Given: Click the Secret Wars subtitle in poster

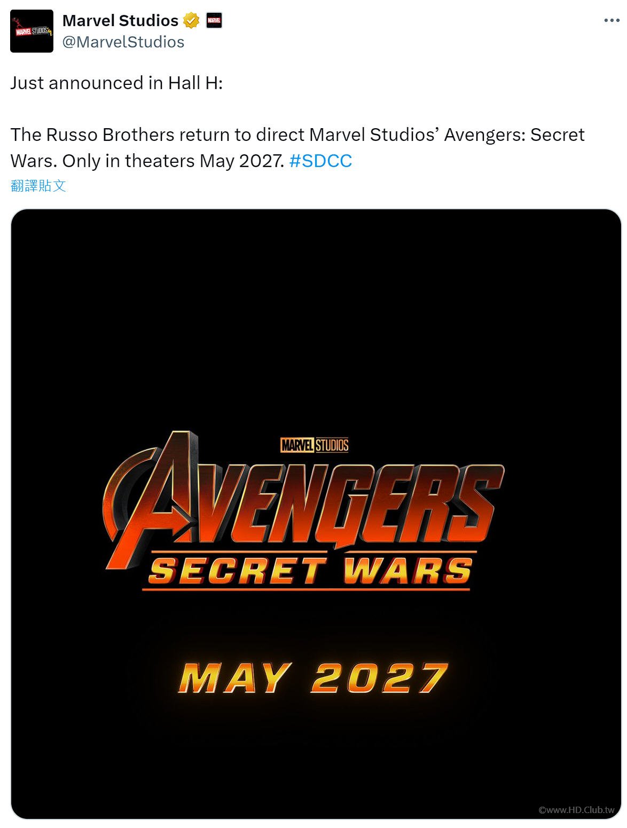Looking at the screenshot, I should point(310,571).
